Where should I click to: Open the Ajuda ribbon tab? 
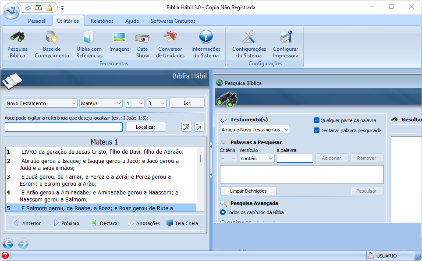click(x=132, y=21)
